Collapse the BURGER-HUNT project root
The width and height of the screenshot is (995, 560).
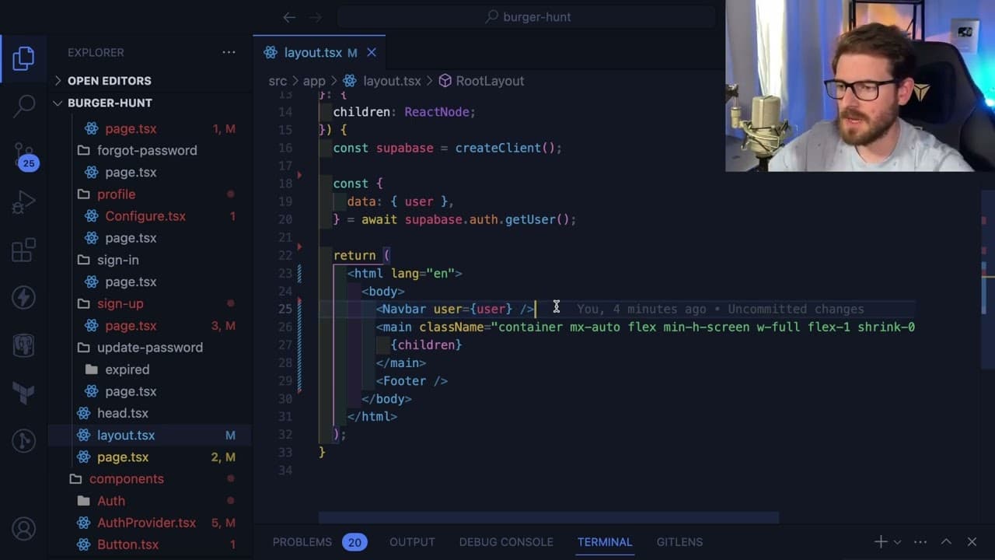109,103
